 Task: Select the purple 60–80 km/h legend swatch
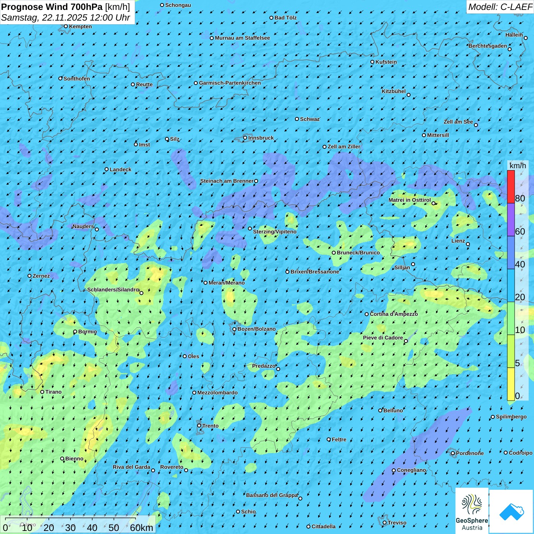[x=511, y=220]
